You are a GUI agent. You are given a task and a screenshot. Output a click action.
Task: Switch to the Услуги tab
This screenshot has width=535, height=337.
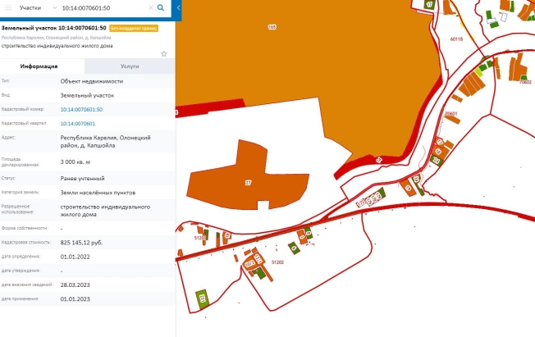tap(130, 66)
